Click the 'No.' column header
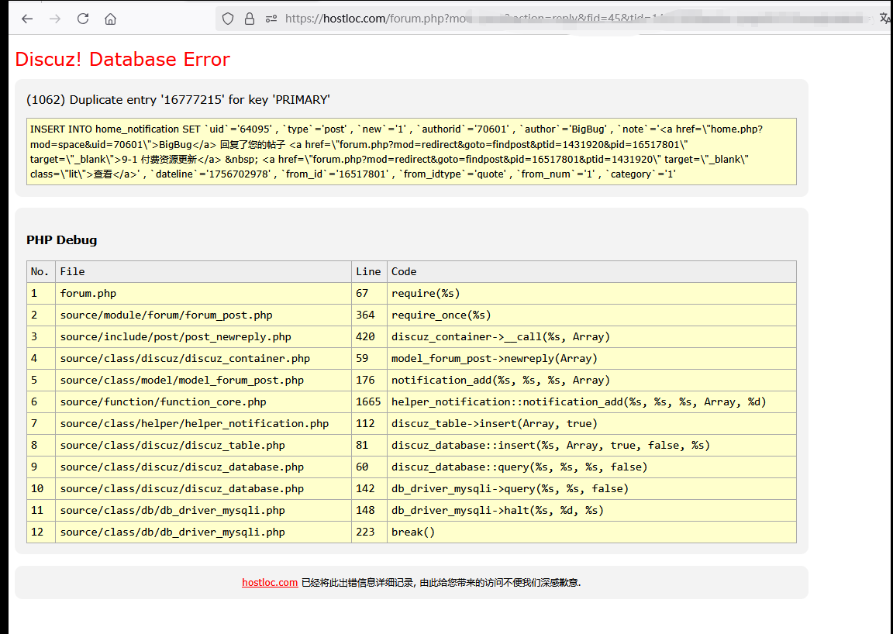 tap(41, 272)
